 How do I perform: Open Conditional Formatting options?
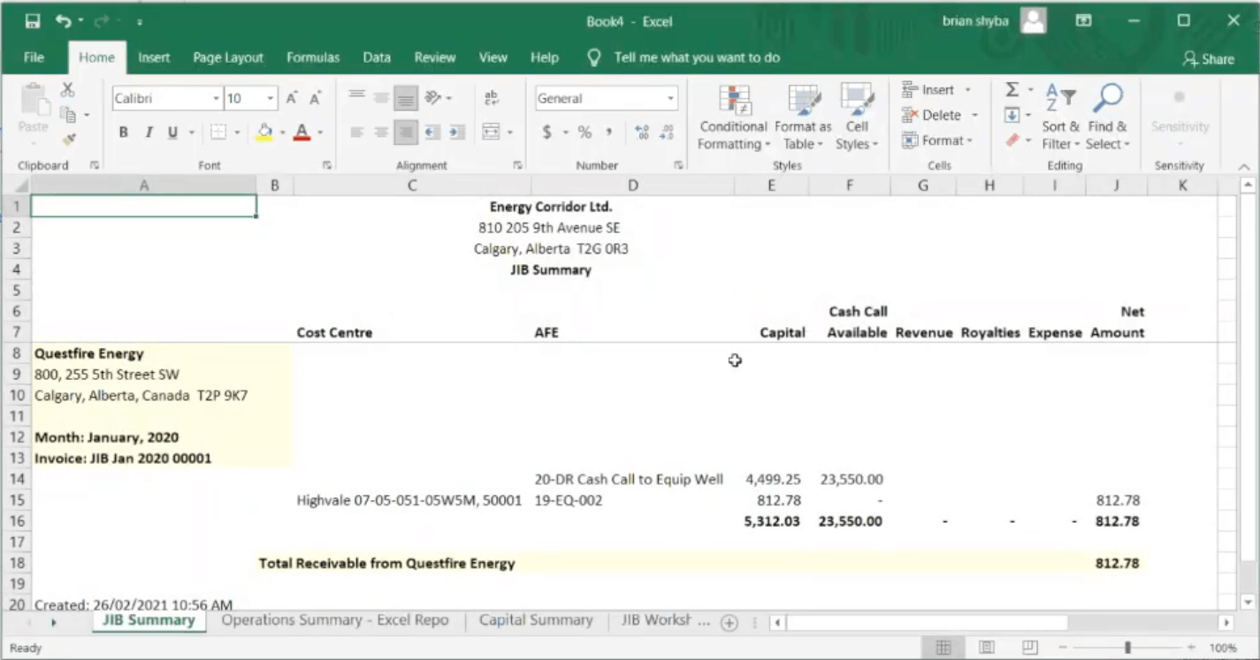[733, 116]
